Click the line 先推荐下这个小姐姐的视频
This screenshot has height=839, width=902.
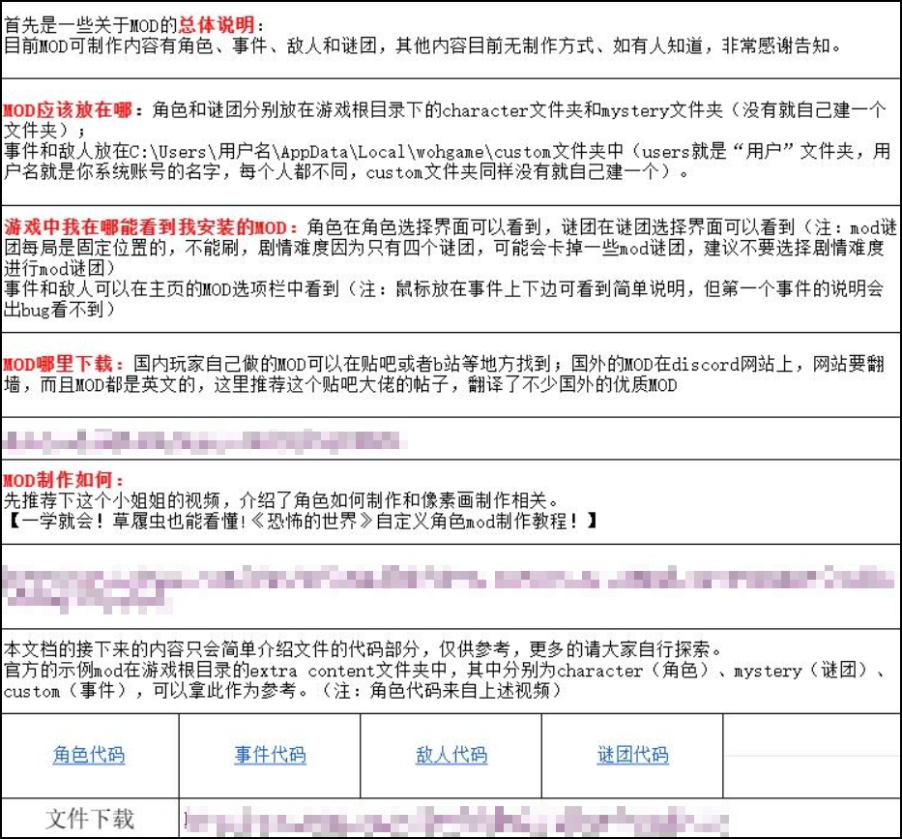tap(280, 500)
